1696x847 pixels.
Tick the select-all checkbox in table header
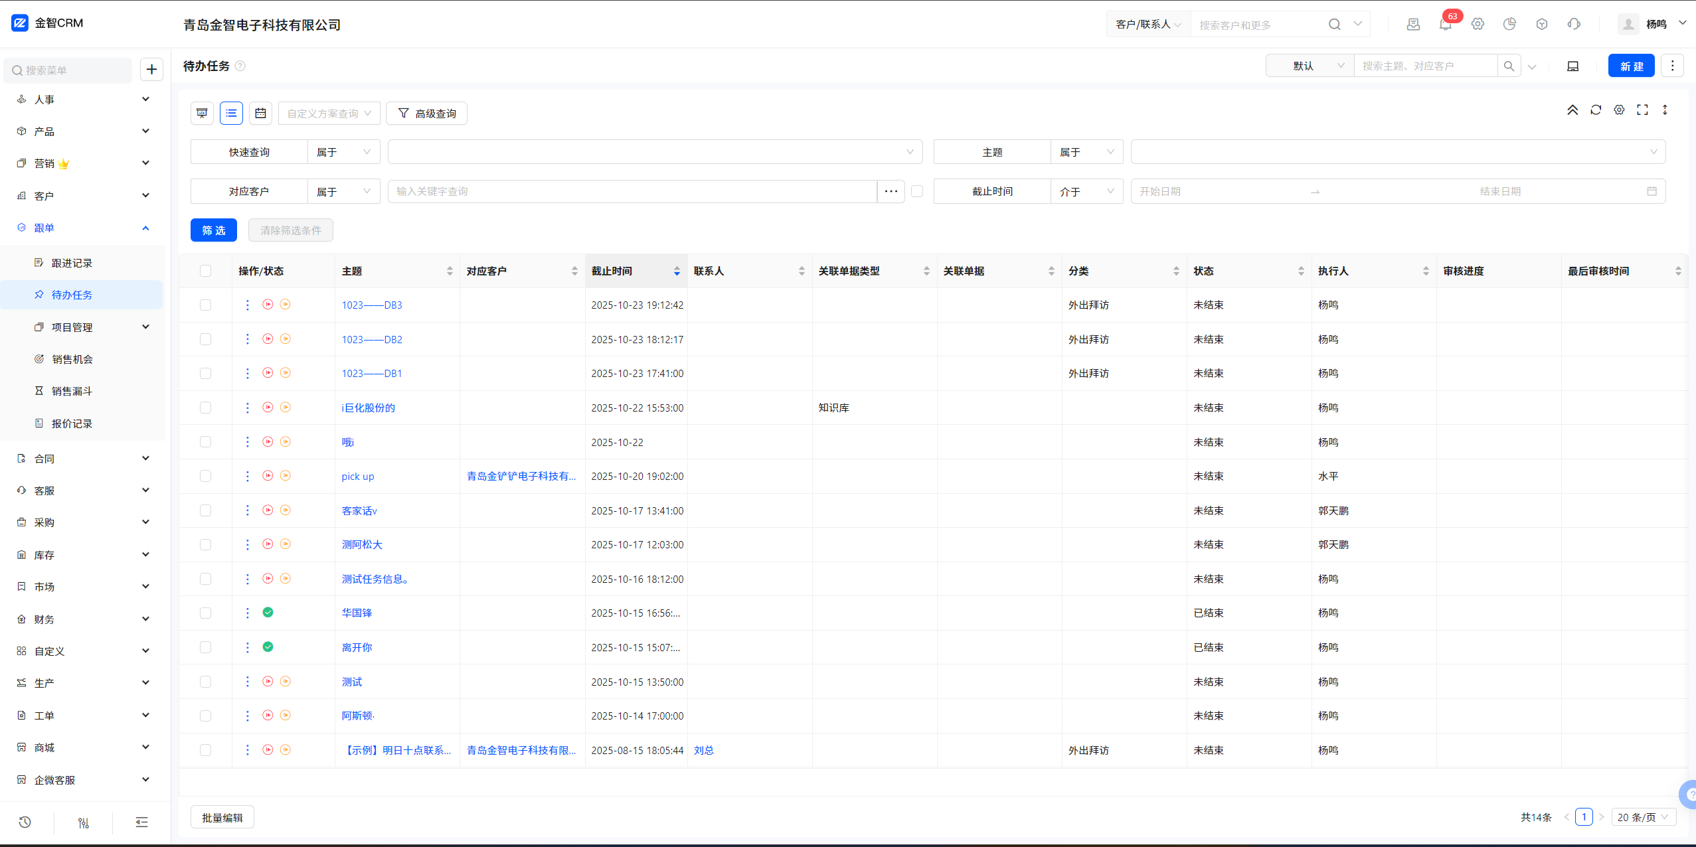(205, 271)
